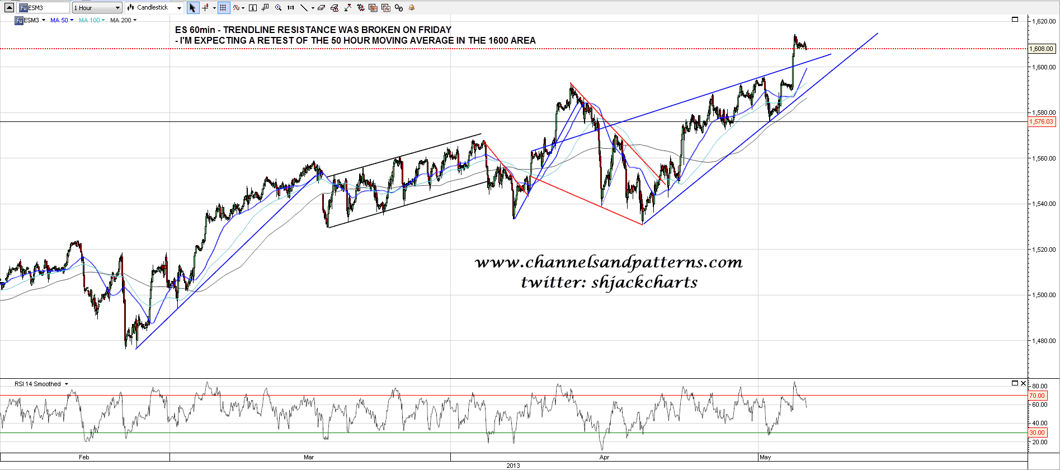Click the alert bell icon
The height and width of the screenshot is (470, 1060).
click(412, 8)
